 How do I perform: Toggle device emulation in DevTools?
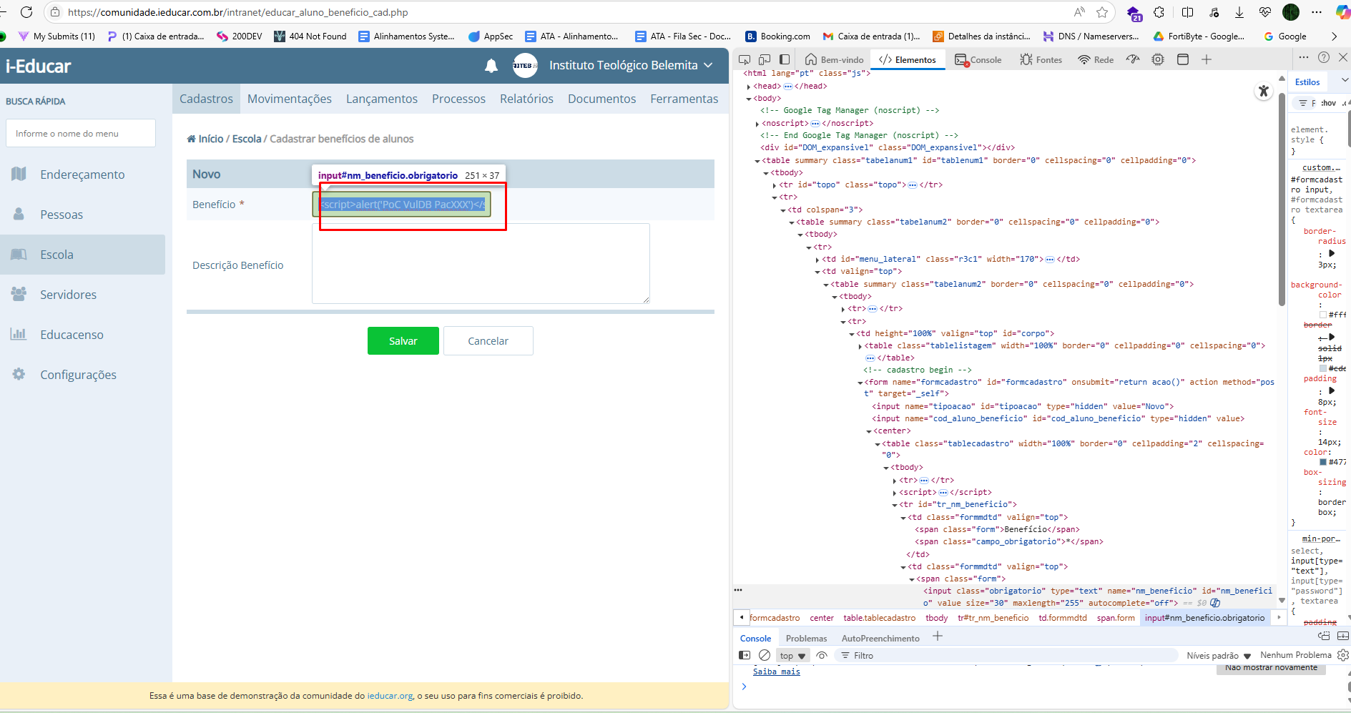click(765, 59)
